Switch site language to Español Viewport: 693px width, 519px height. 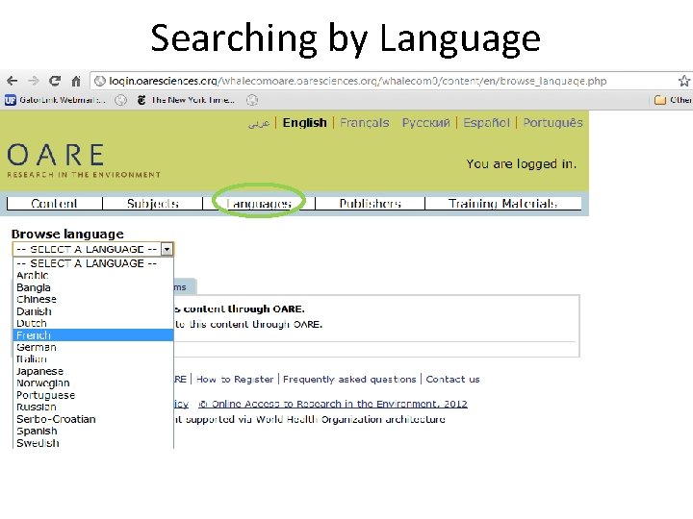486,123
